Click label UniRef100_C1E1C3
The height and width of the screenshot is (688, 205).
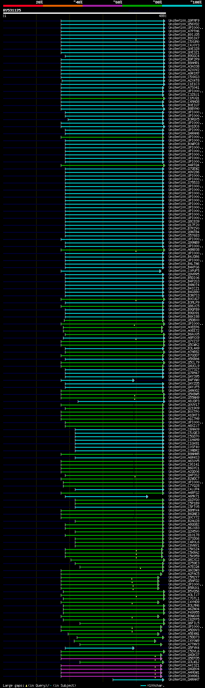tap(184, 84)
